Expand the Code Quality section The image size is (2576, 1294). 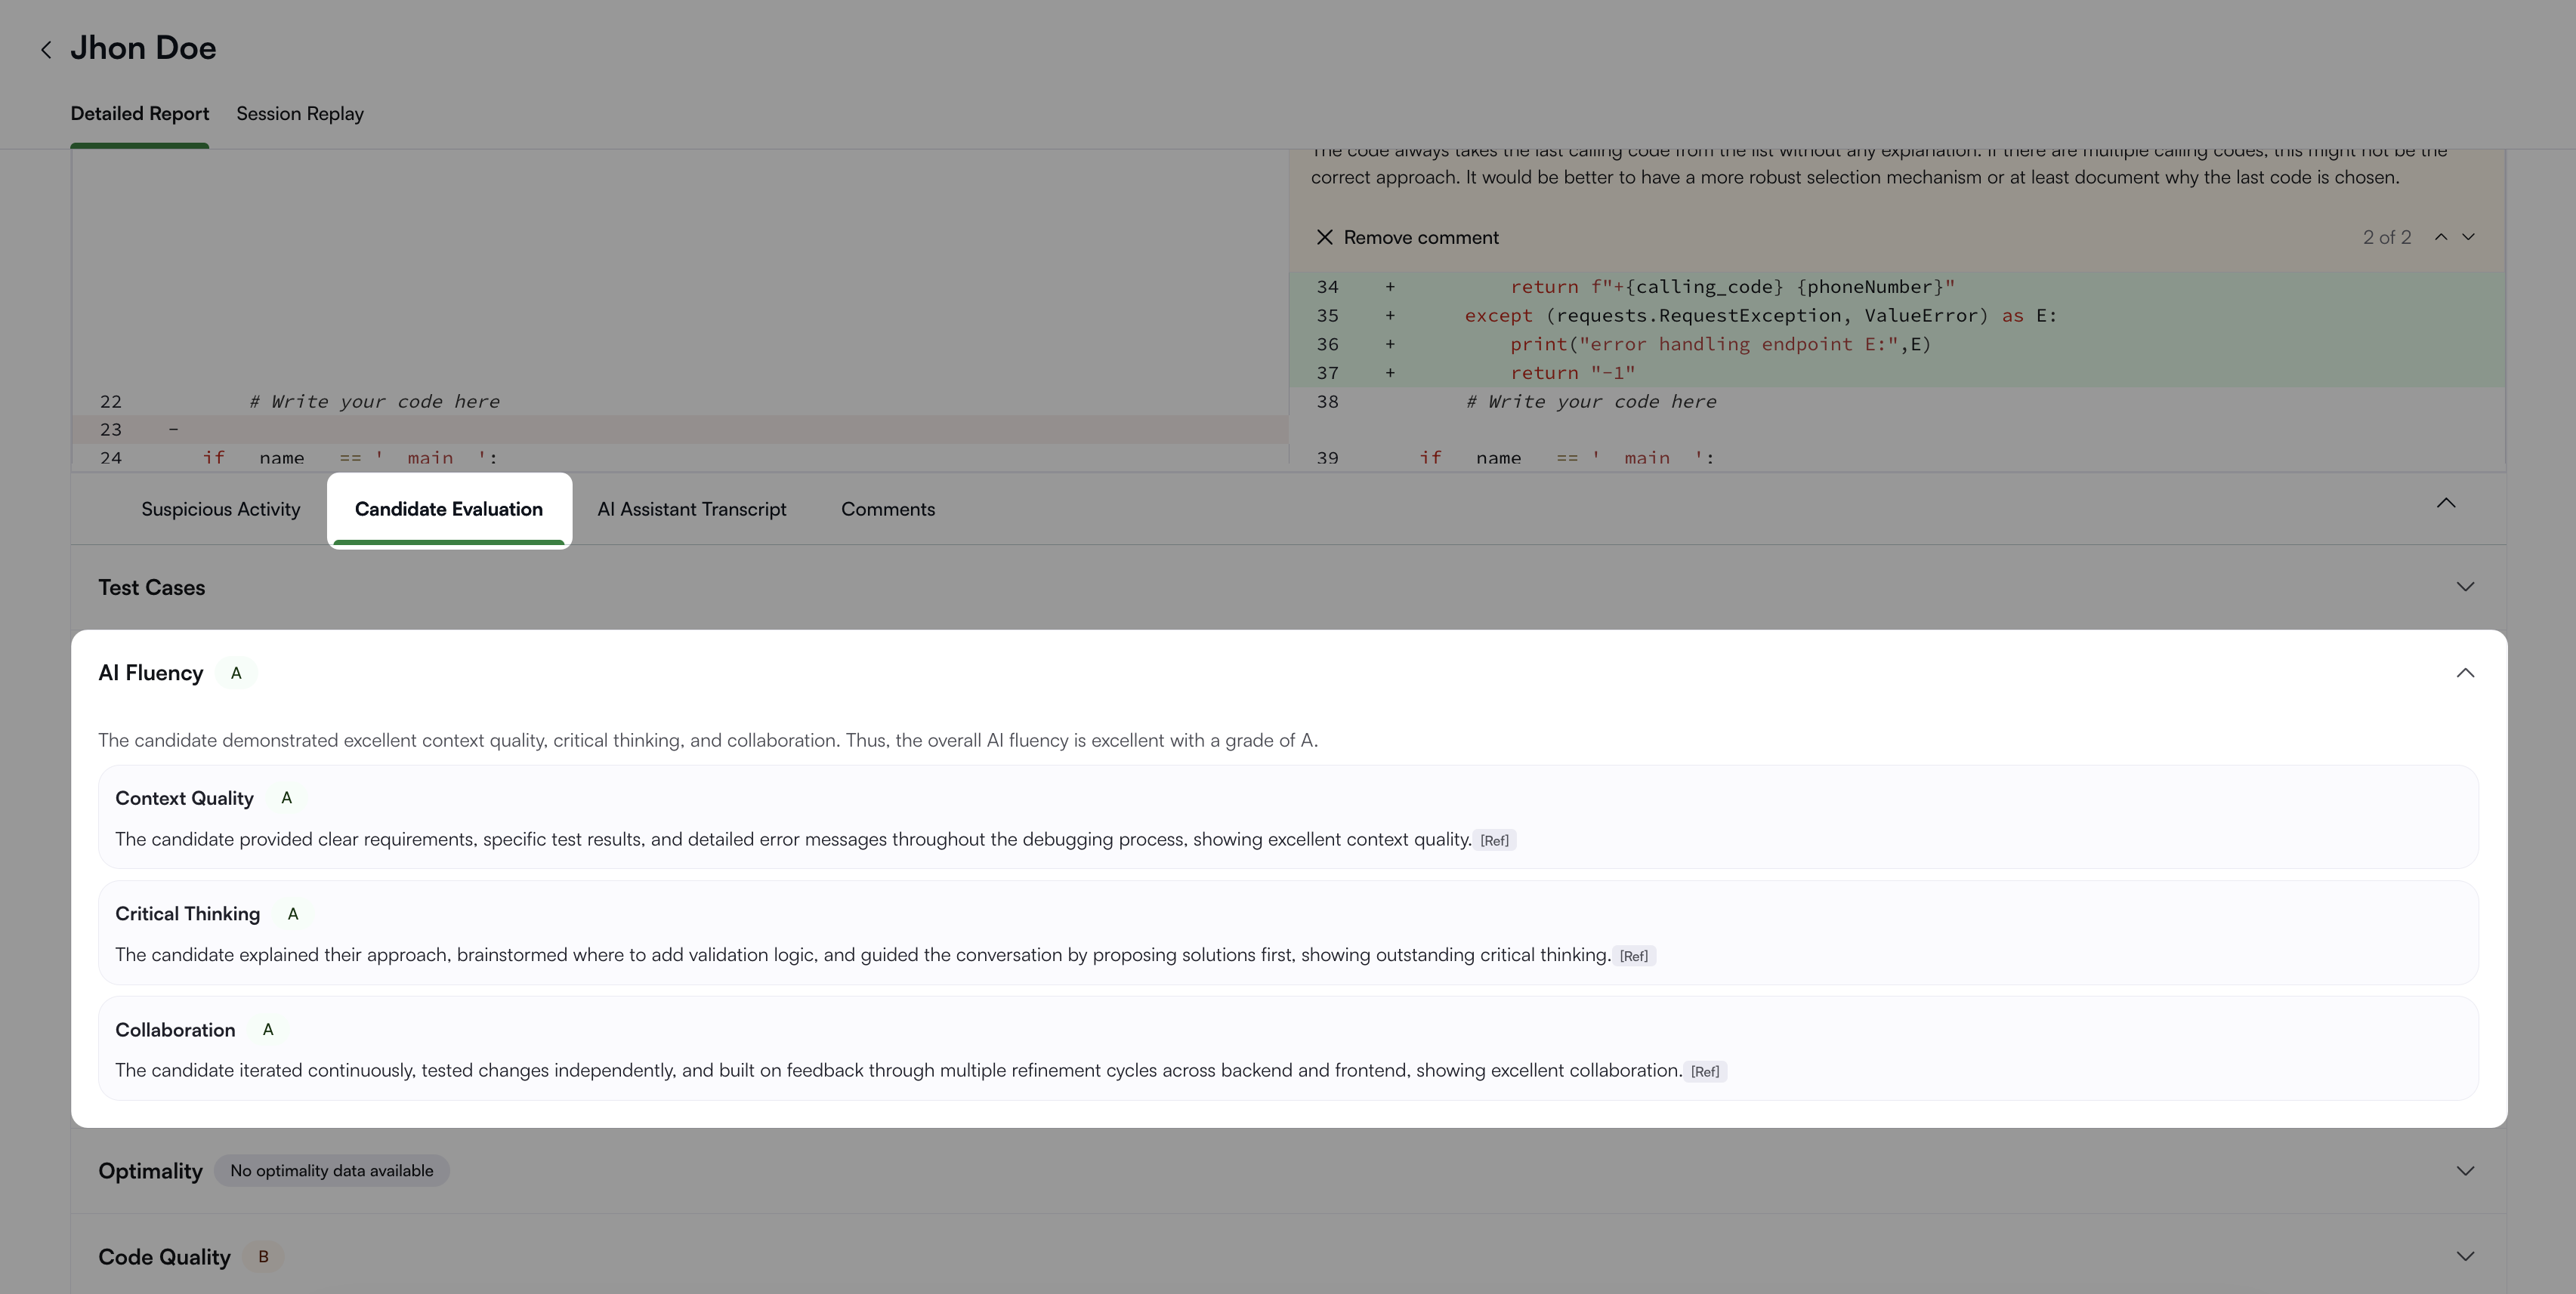coord(2465,1257)
